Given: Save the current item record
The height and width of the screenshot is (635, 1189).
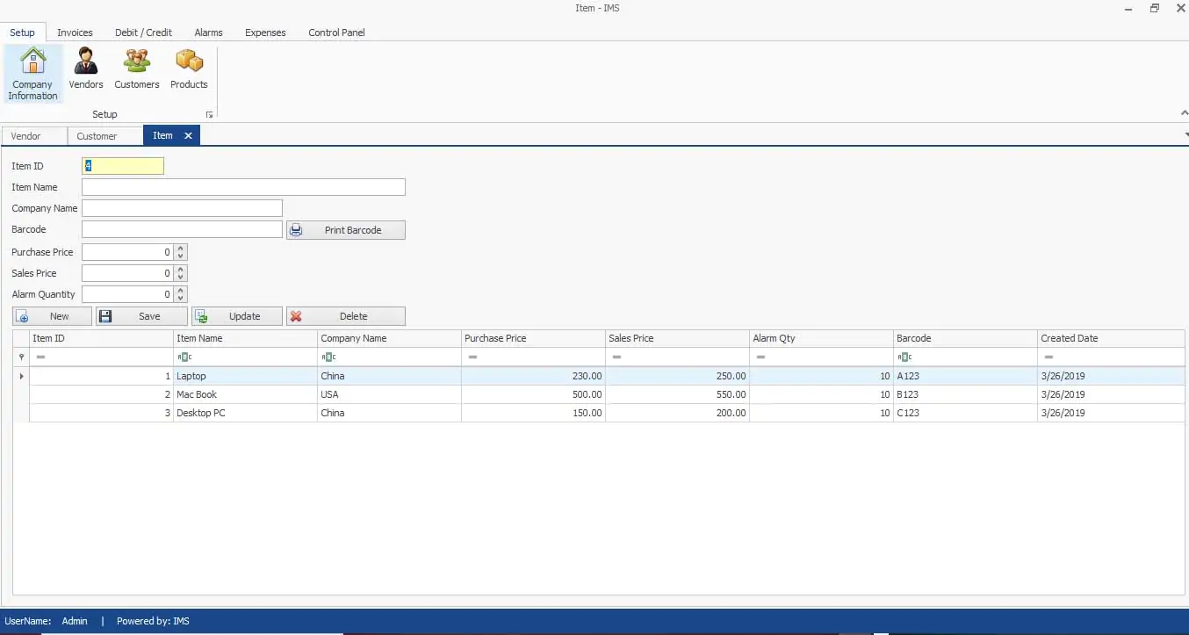Looking at the screenshot, I should 141,316.
